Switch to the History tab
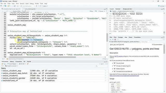Viewport: 166px width, 93px height. (x=12, y=61)
